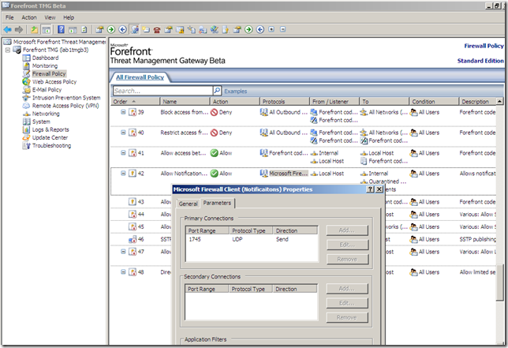Click the Microsoft Fire... protocol icon in rule 42
Screen dimensions: 508x348
pos(264,174)
